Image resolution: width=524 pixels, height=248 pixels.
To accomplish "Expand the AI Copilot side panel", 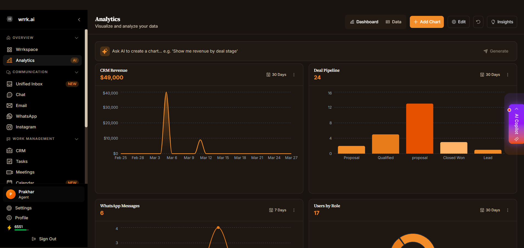I will pyautogui.click(x=516, y=124).
